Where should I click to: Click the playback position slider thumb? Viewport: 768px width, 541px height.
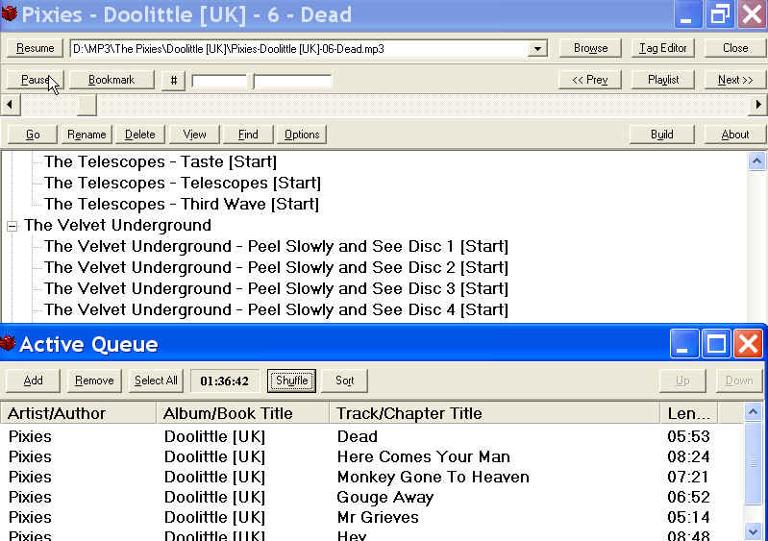(87, 105)
